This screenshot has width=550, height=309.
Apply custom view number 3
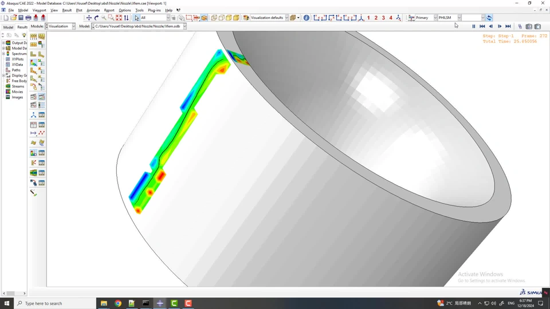383,18
